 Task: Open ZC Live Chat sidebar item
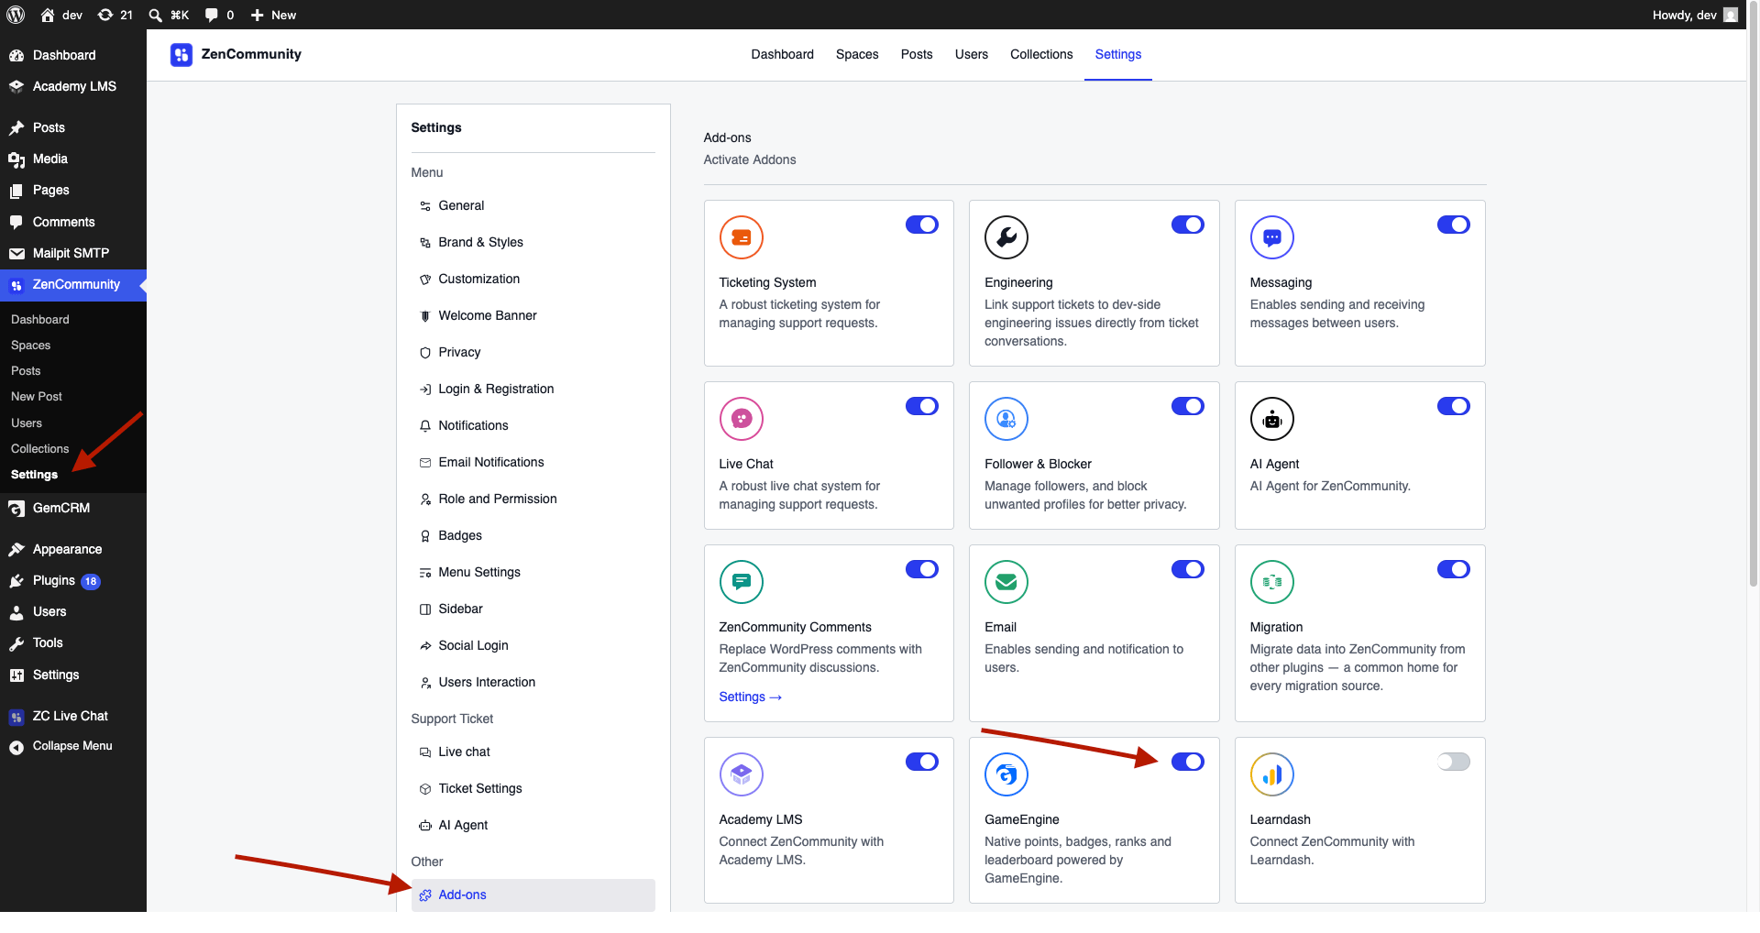[x=73, y=716]
